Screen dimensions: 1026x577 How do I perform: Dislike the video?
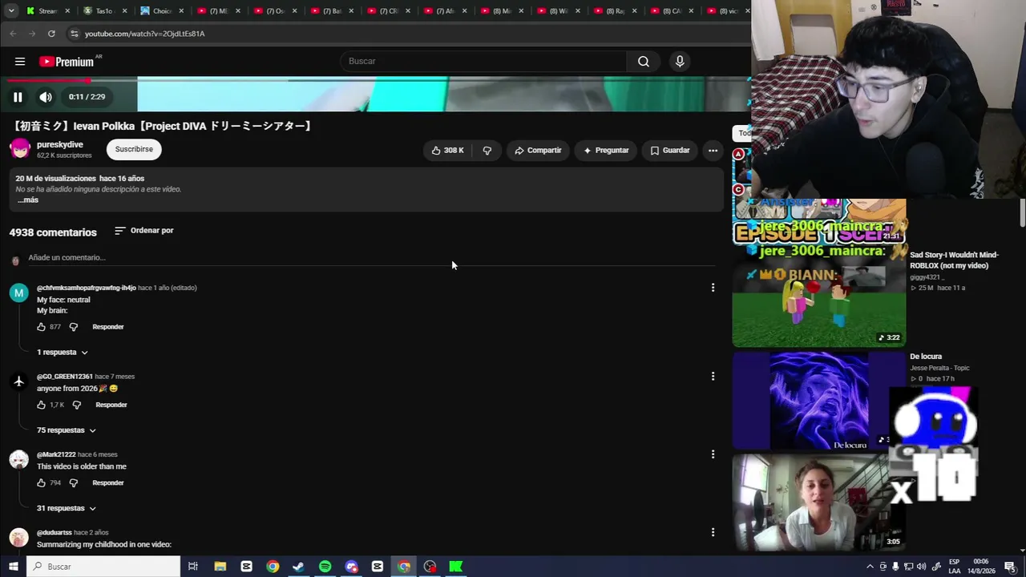click(x=487, y=150)
